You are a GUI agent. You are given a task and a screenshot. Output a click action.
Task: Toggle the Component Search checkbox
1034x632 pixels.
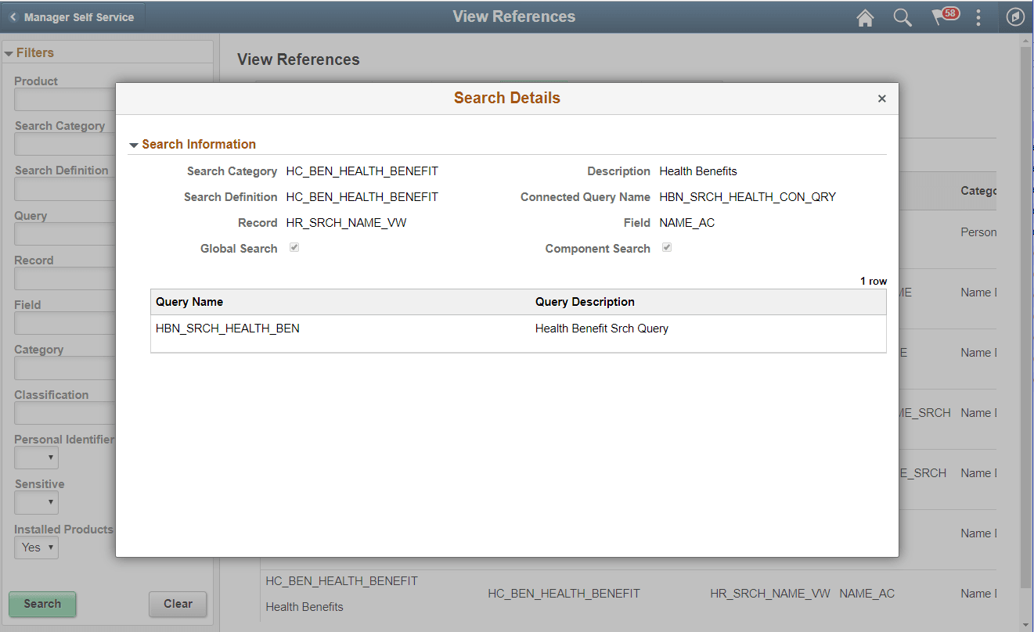[x=667, y=247]
